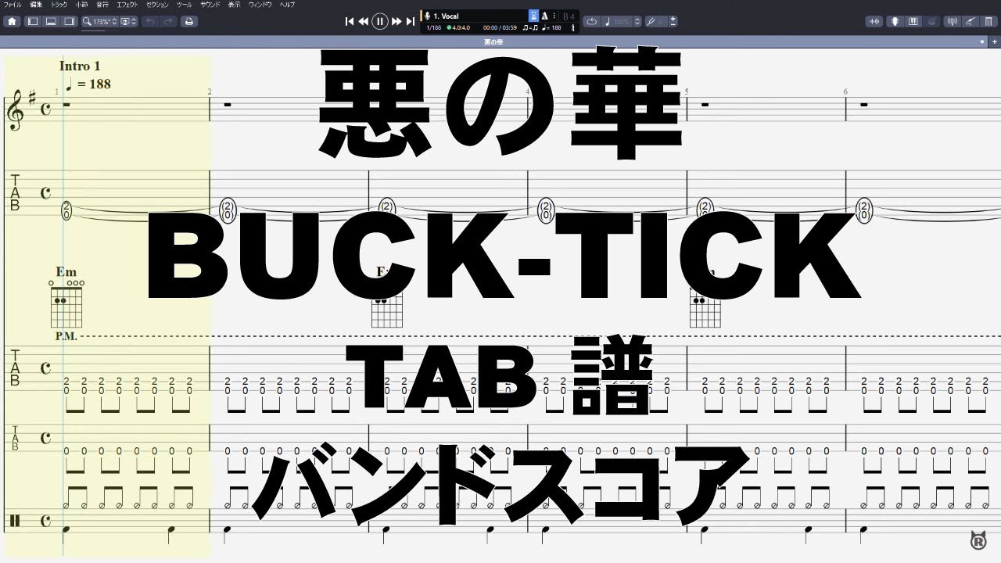The height and width of the screenshot is (563, 1001).
Task: Click the undo arrow button
Action: pos(150,21)
